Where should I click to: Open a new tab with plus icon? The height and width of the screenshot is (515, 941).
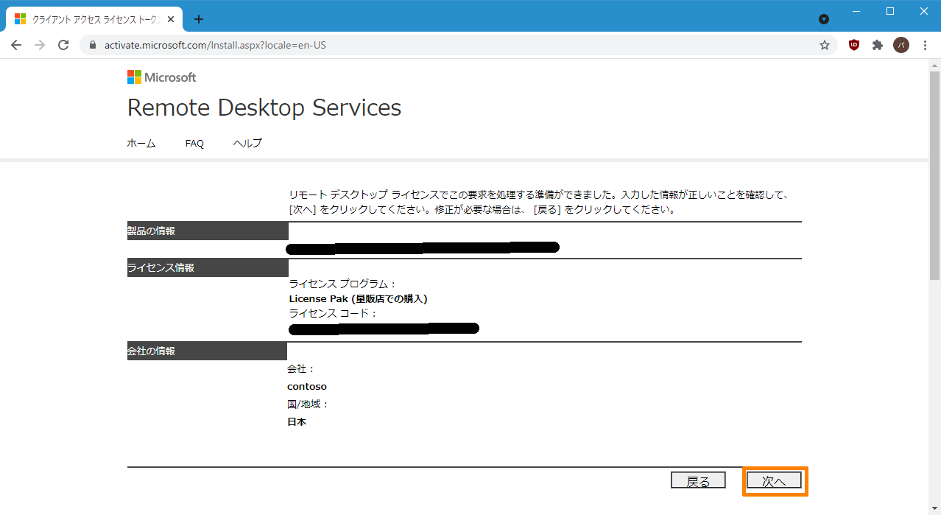coord(198,19)
